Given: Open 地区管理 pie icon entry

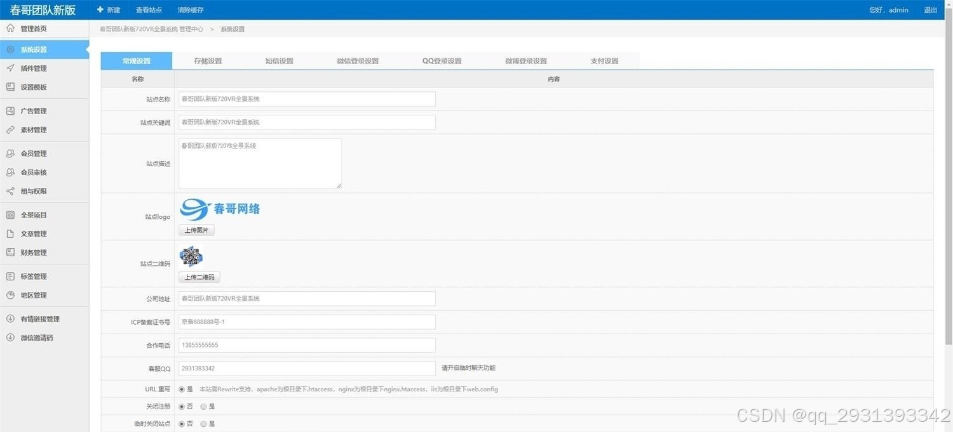Looking at the screenshot, I should click(10, 295).
